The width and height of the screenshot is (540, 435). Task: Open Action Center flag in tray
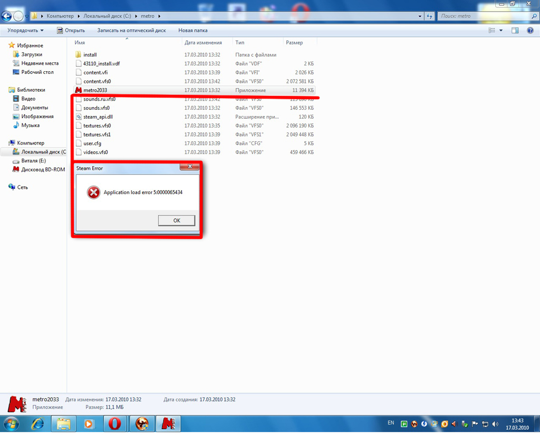point(475,424)
